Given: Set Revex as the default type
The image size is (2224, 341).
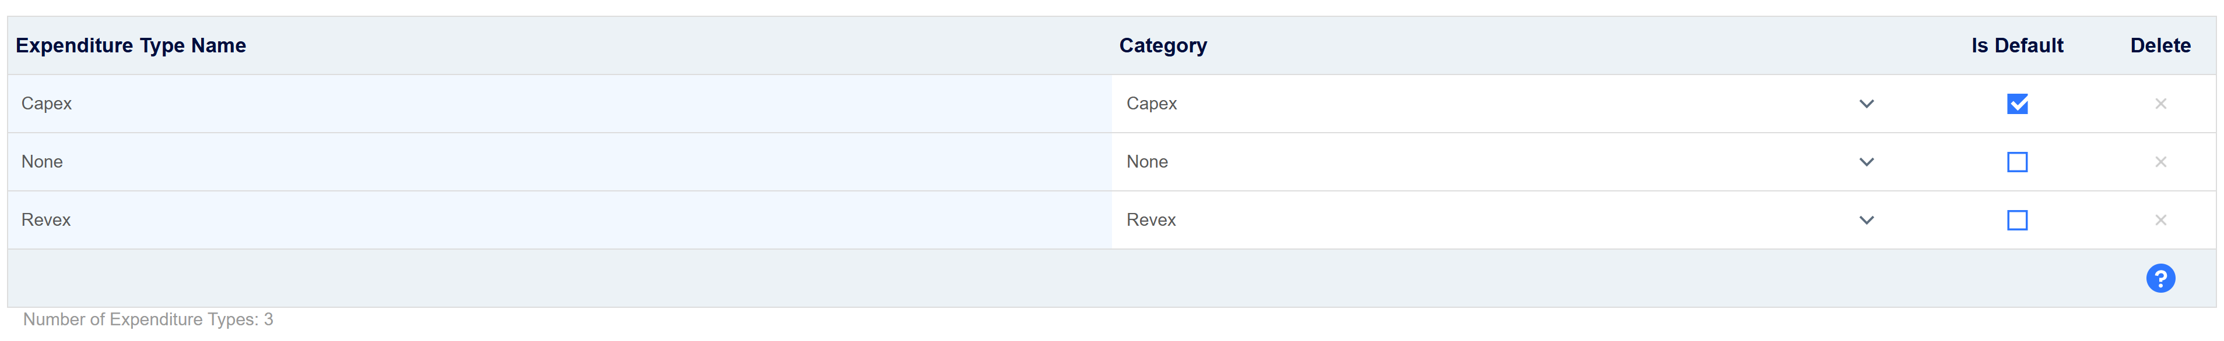Looking at the screenshot, I should [x=2017, y=221].
